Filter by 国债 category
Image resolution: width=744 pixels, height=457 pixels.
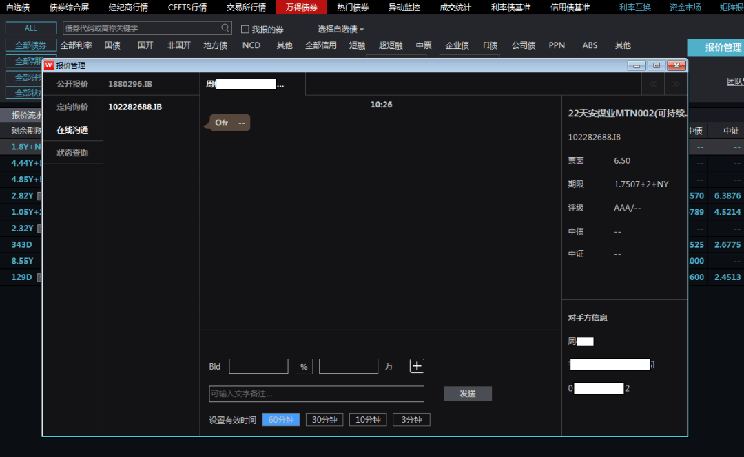(112, 45)
